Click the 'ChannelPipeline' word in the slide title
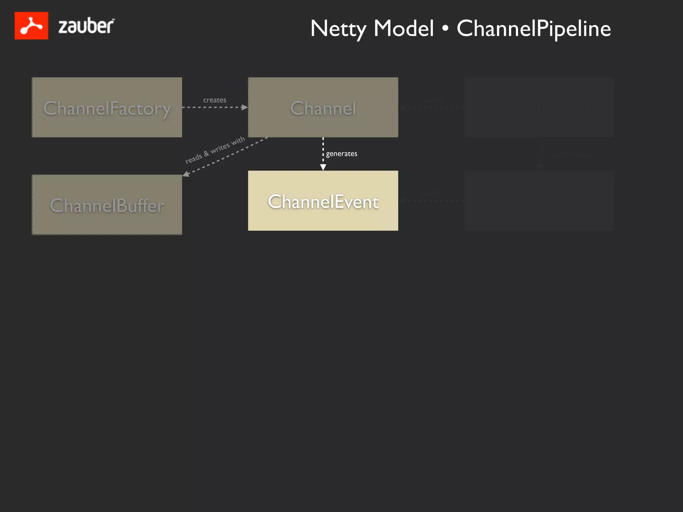This screenshot has height=512, width=683. coord(534,28)
